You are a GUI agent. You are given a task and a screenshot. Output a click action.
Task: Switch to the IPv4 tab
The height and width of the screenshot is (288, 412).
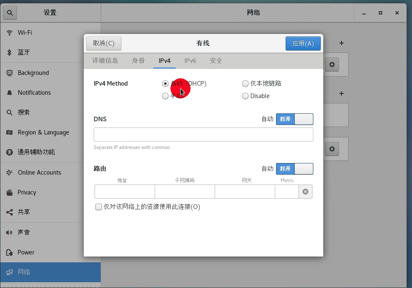point(165,61)
